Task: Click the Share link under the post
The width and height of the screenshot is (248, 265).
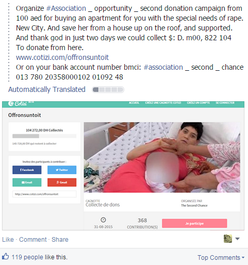Action: 60,240
